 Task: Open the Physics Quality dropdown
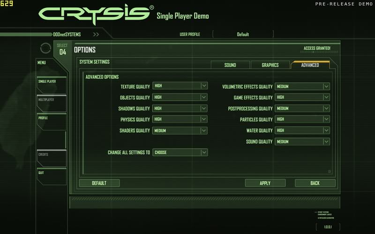[180, 119]
